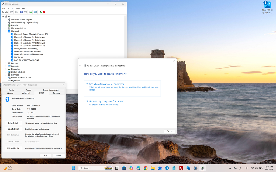This screenshot has height=172, width=276.
Task: Click the scan for hardware changes toolbar icon
Action: (35, 12)
